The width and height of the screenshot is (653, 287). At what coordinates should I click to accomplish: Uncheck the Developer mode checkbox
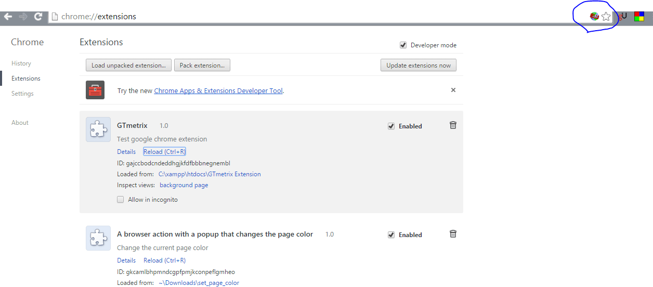tap(403, 45)
